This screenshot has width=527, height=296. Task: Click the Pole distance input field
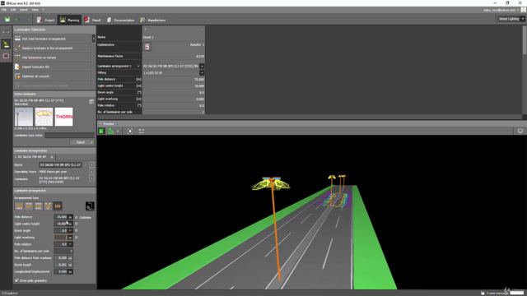tap(61, 217)
